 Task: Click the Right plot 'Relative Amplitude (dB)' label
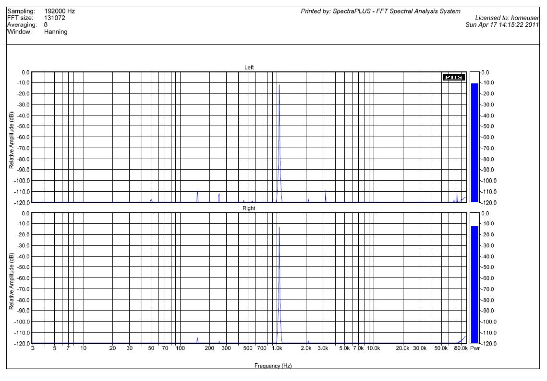point(12,281)
